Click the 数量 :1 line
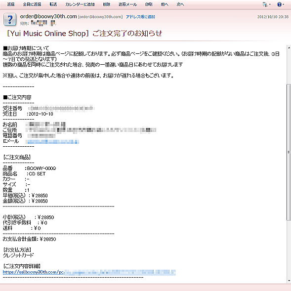This screenshot has width=291, height=291. coord(16,190)
